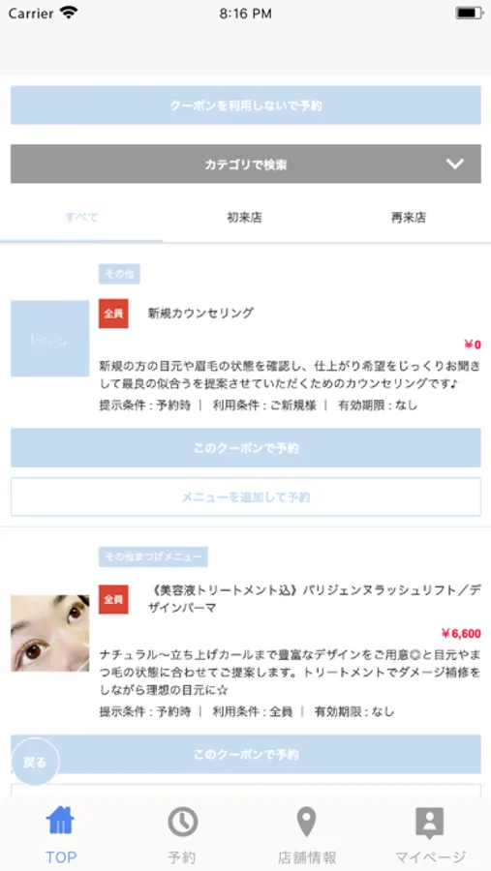The height and width of the screenshot is (871, 491).
Task: Tap the TOP home icon
Action: [61, 821]
